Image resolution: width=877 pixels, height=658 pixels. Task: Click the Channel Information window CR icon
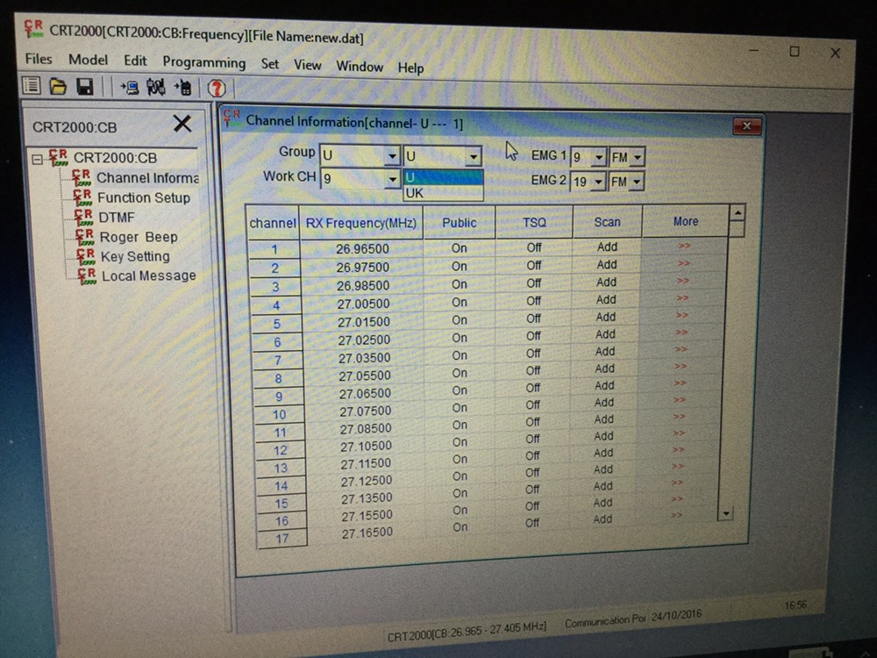[x=232, y=118]
